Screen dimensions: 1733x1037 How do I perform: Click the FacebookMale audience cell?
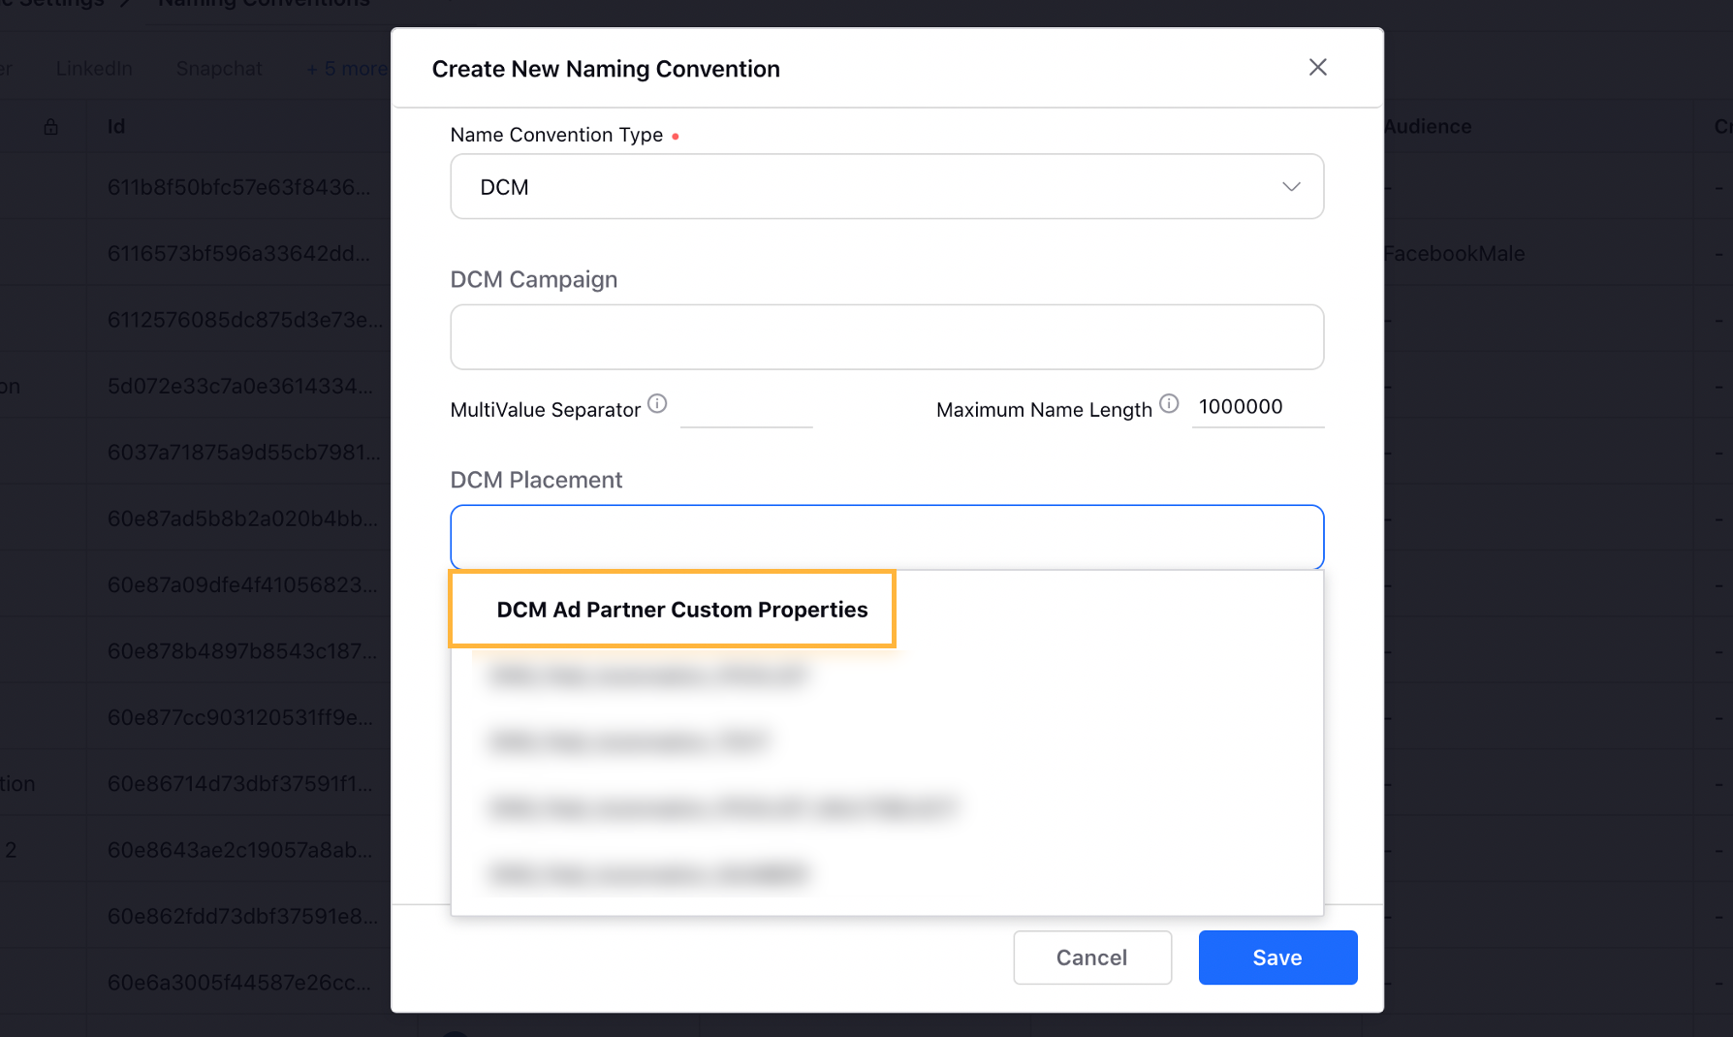click(x=1454, y=254)
